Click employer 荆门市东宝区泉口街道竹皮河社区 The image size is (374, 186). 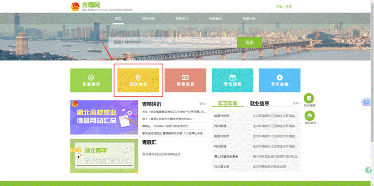(x=275, y=156)
